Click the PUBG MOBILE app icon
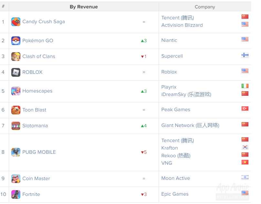The width and height of the screenshot is (261, 204). click(16, 152)
